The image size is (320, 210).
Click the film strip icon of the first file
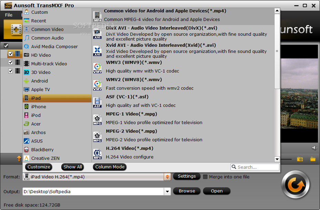18,54
